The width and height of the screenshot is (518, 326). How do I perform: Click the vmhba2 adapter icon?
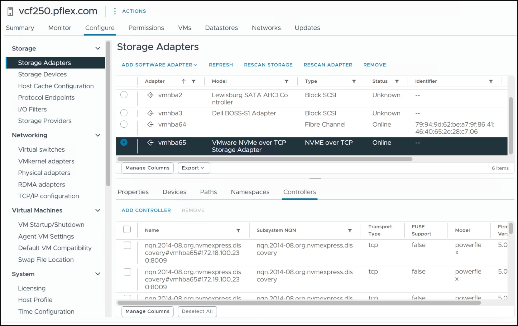pyautogui.click(x=151, y=95)
